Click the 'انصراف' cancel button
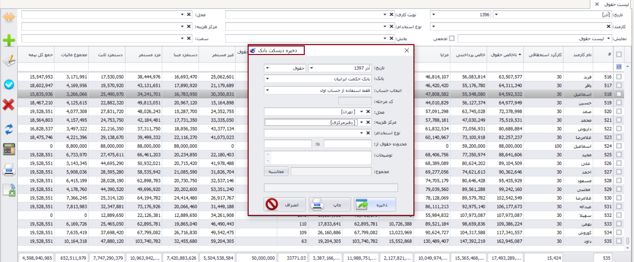This screenshot has height=262, width=634. pyautogui.click(x=285, y=205)
